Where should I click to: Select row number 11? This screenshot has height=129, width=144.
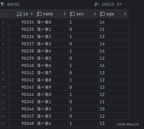point(4,94)
